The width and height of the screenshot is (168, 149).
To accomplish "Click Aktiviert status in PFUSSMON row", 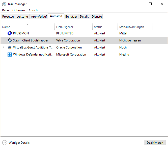I will pos(100,33).
